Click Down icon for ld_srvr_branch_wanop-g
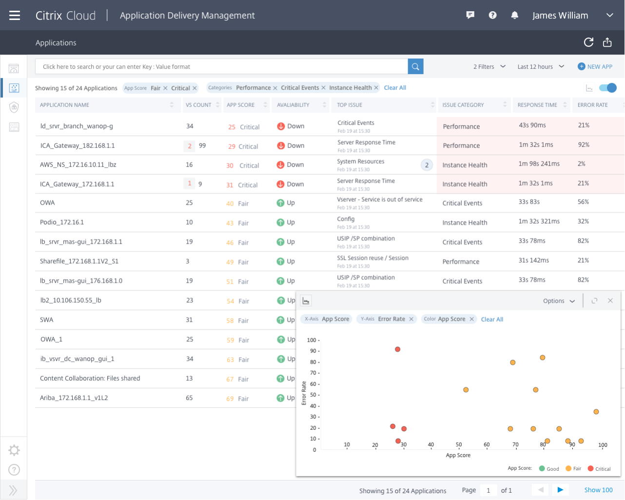 281,126
